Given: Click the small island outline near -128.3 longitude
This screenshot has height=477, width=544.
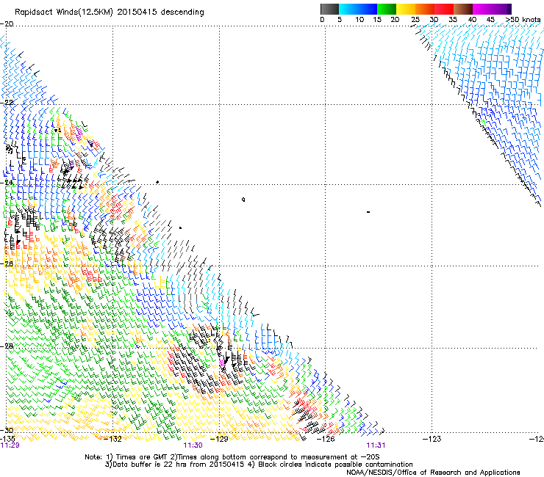Looking at the screenshot, I should pyautogui.click(x=243, y=200).
